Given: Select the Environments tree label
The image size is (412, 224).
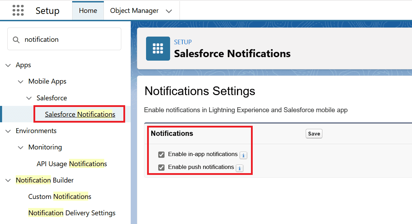Looking at the screenshot, I should pyautogui.click(x=36, y=131).
